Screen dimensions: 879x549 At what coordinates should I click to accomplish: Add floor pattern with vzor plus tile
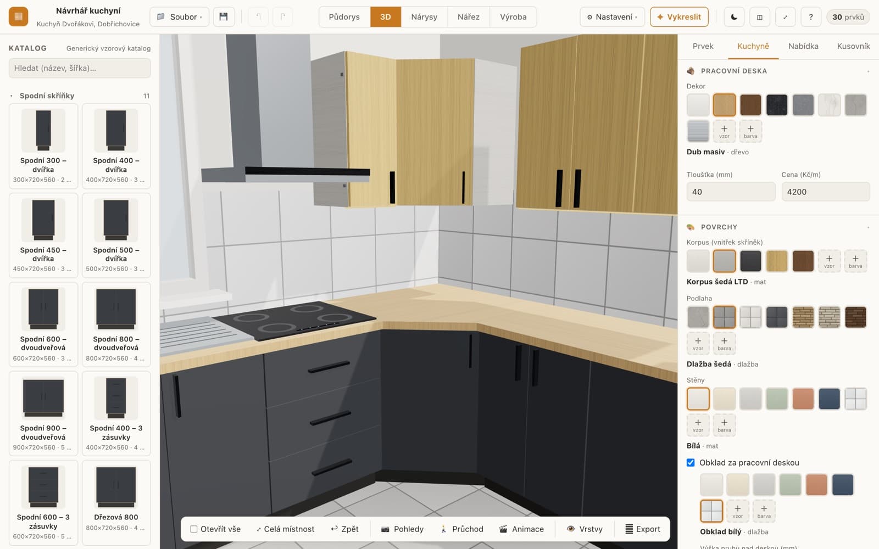tap(698, 344)
